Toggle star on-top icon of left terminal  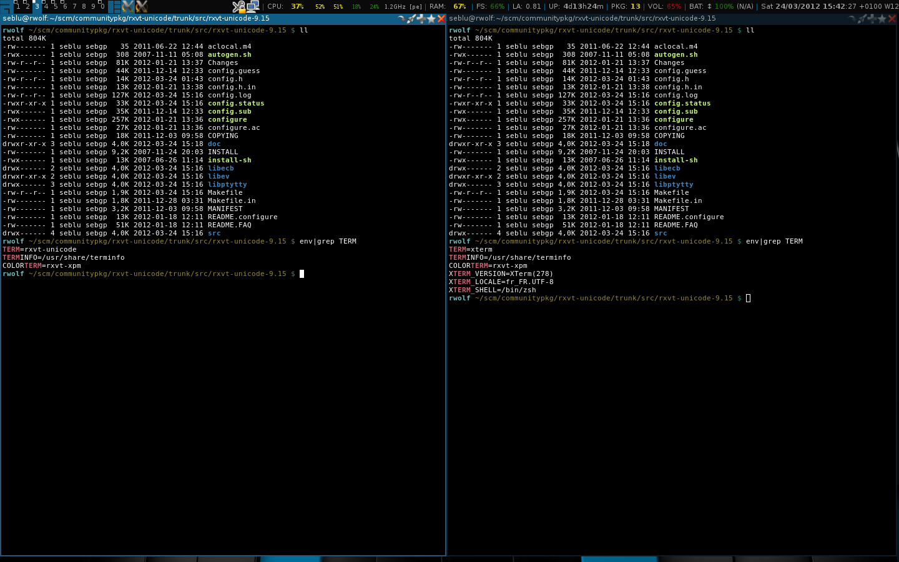pyautogui.click(x=431, y=19)
